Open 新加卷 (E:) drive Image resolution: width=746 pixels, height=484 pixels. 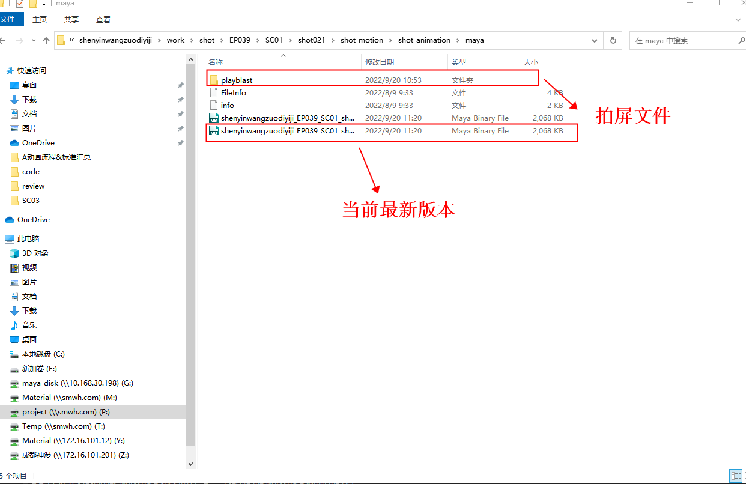[x=39, y=368]
